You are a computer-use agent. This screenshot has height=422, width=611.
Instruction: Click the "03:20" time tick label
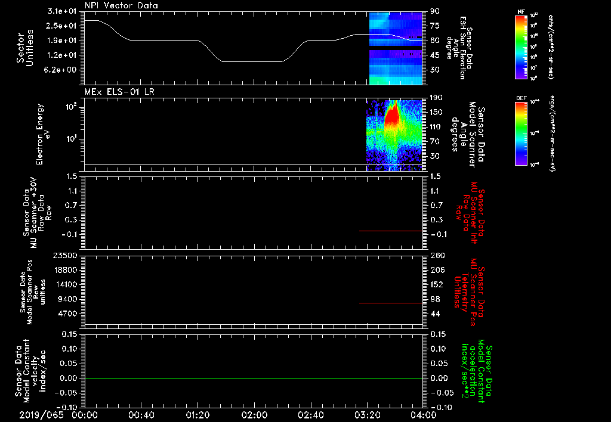pyautogui.click(x=367, y=415)
